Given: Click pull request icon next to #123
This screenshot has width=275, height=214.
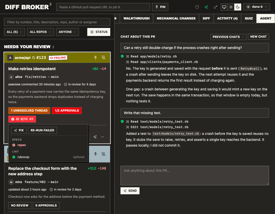Looking at the screenshot, I should pos(33,58).
